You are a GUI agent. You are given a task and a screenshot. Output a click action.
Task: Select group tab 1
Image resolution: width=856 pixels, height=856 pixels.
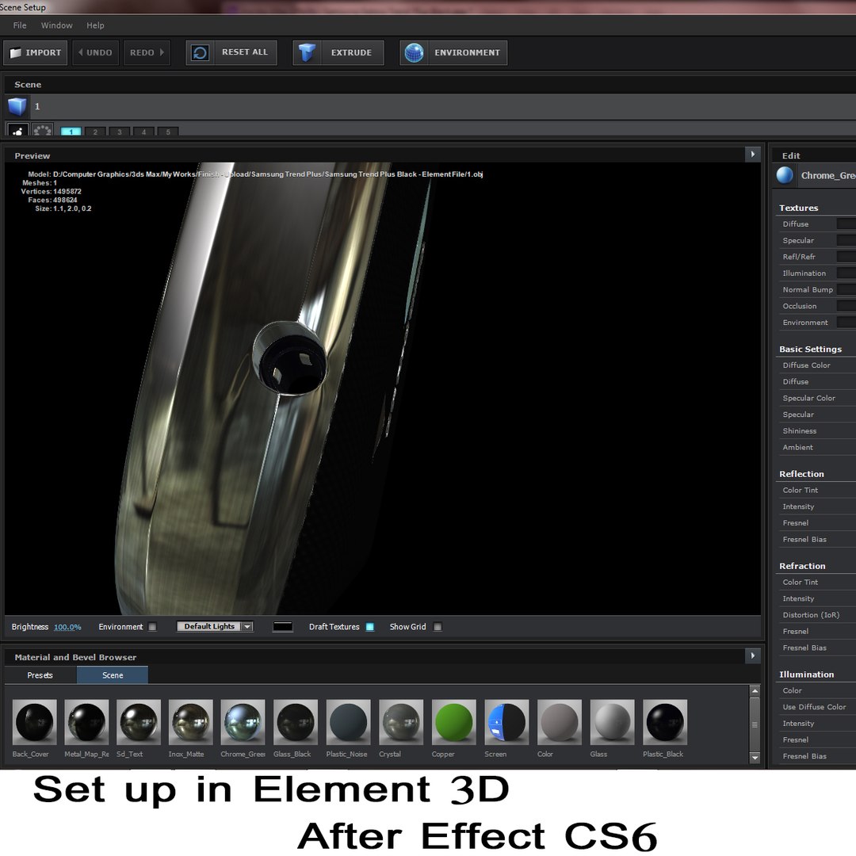[x=71, y=132]
